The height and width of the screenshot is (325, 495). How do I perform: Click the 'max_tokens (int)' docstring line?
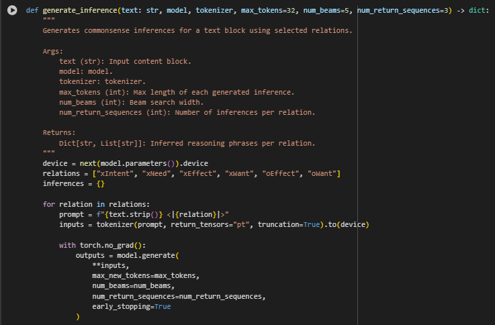pyautogui.click(x=177, y=92)
